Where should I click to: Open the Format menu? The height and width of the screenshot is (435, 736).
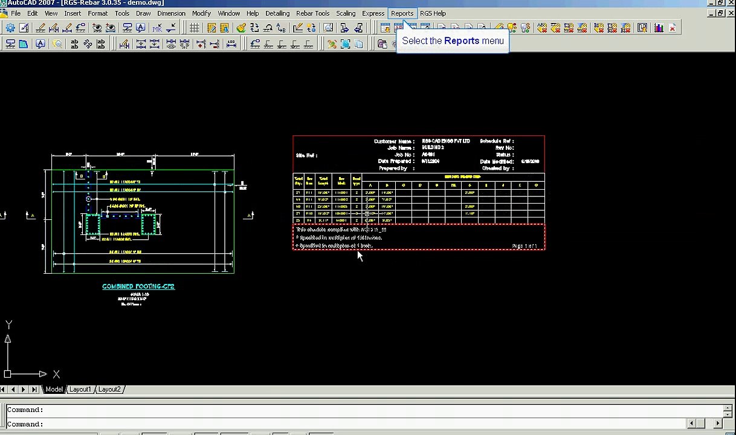pyautogui.click(x=97, y=13)
